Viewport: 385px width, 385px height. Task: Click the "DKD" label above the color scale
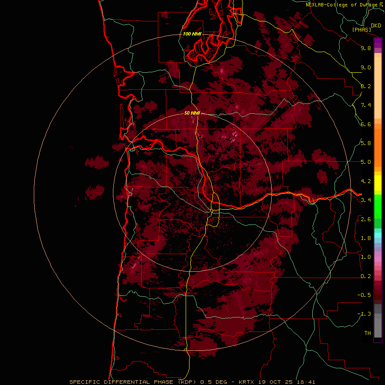(376, 25)
